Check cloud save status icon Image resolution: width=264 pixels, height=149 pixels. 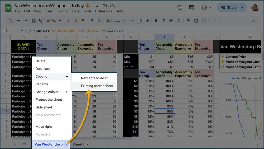pos(112,6)
